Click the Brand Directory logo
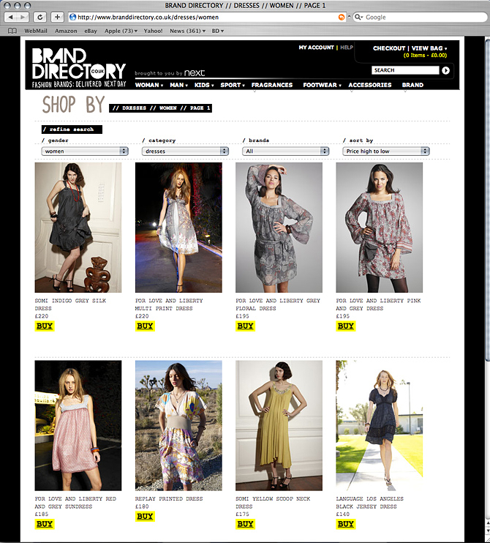 pyautogui.click(x=79, y=68)
